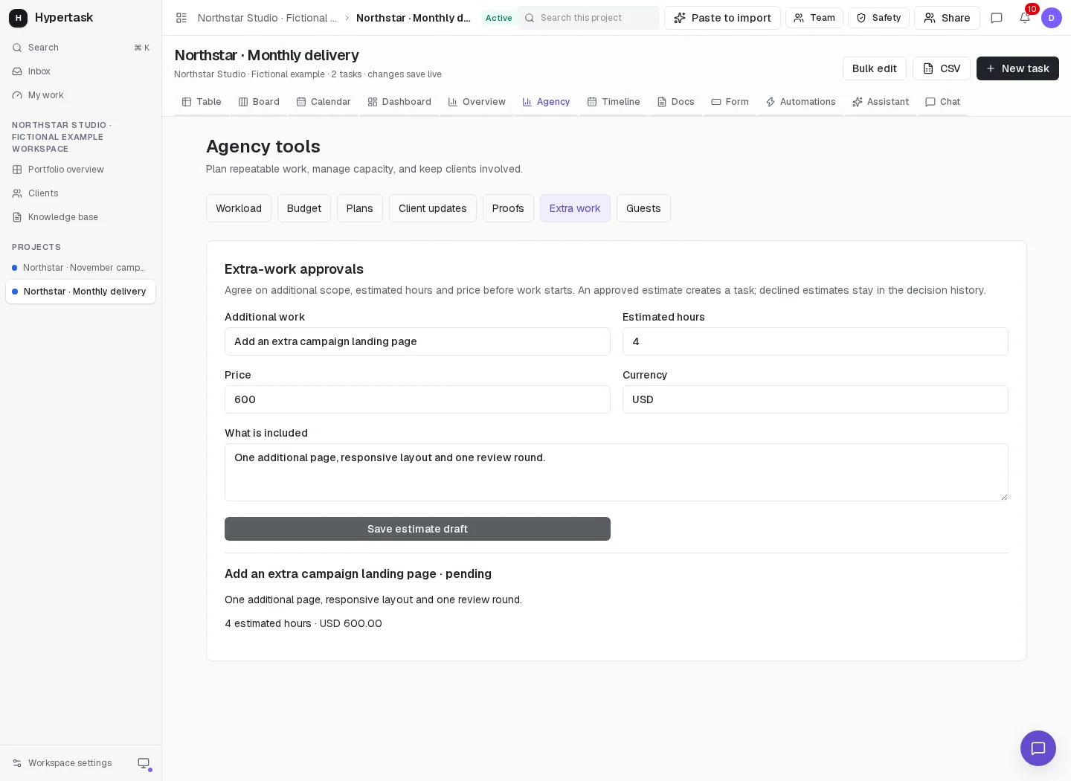
Task: Open Workspace settings
Action: [62, 763]
